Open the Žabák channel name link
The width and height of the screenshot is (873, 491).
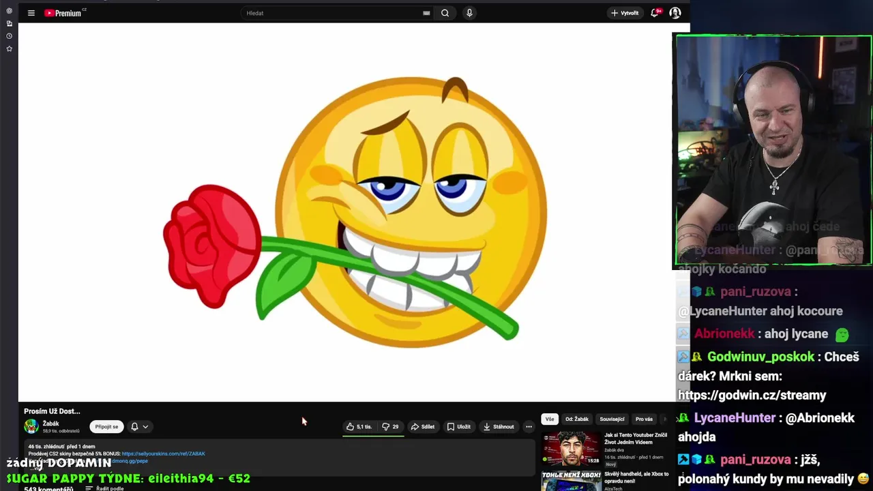tap(51, 423)
